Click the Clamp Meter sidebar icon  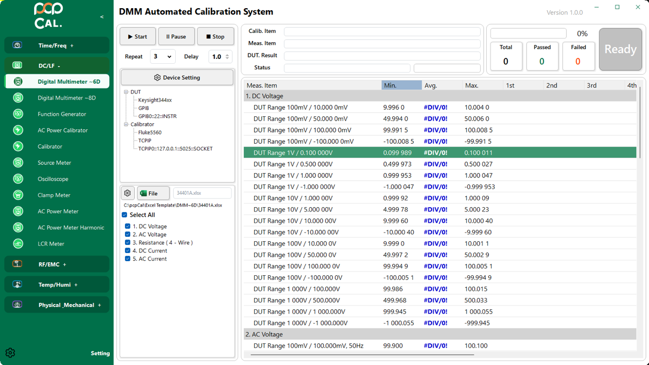point(18,195)
